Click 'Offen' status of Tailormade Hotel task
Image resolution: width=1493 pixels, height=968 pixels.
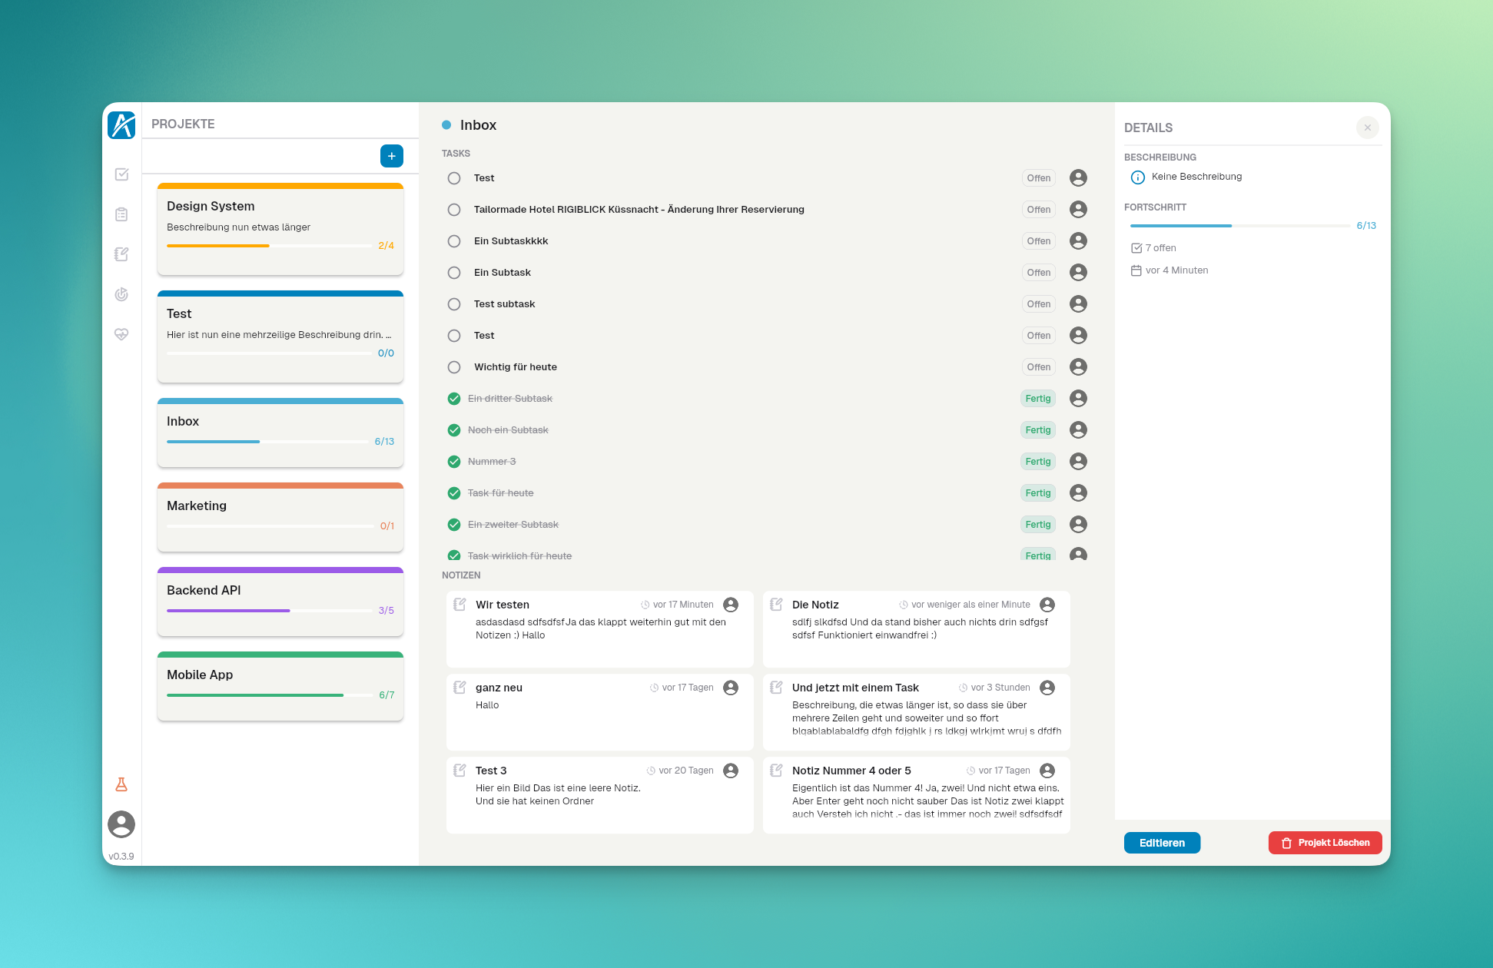click(1038, 210)
